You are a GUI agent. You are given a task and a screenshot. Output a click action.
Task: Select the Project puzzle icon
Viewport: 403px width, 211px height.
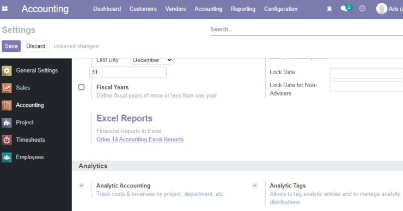click(7, 123)
